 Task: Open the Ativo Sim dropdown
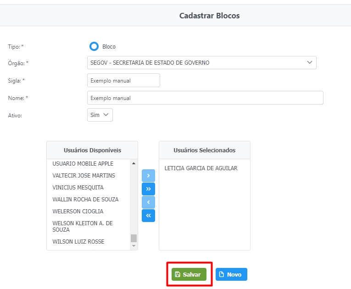point(100,115)
